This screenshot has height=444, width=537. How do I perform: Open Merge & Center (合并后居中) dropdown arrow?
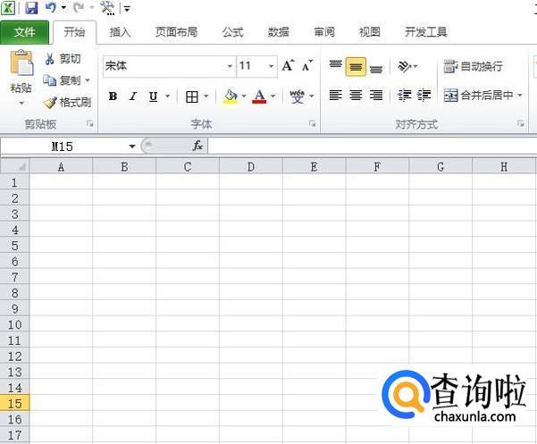[519, 96]
